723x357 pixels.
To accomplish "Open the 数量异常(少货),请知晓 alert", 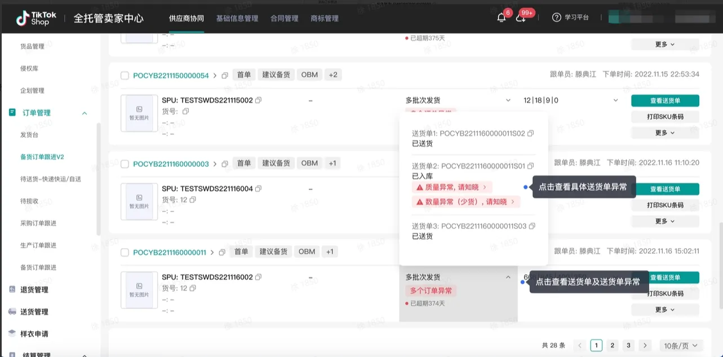I will click(x=466, y=202).
